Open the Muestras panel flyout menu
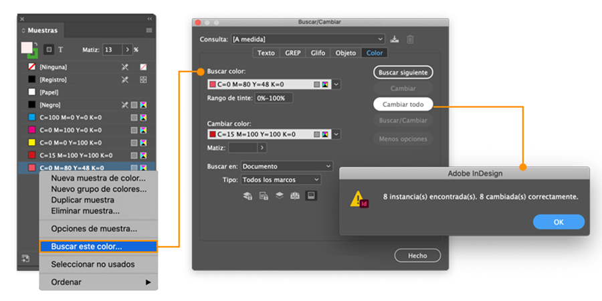This screenshot has width=602, height=301. coord(149,30)
